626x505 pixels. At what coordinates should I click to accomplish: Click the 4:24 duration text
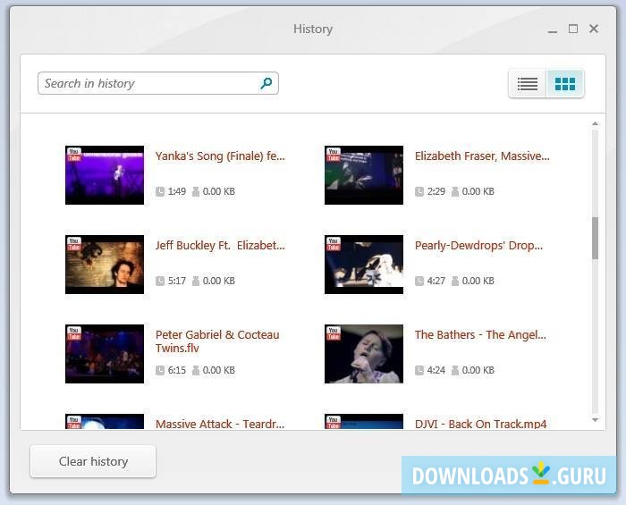click(436, 371)
